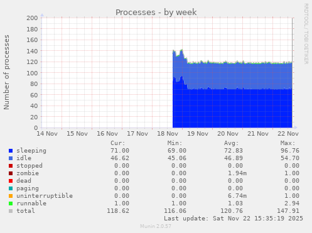Click the y-axis value 60
Image resolution: width=312 pixels, height=233 pixels.
coord(34,95)
